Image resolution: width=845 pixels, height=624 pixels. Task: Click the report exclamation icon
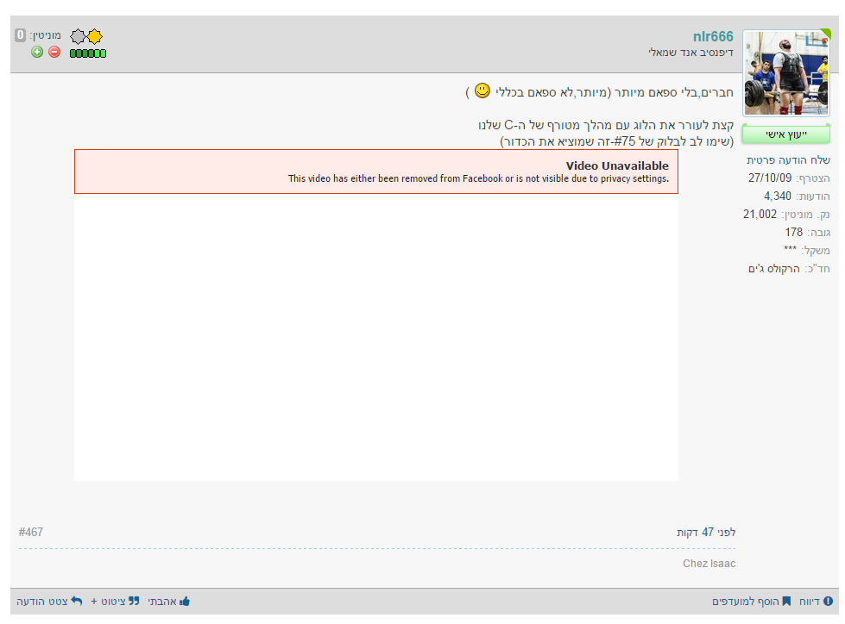coord(829,601)
